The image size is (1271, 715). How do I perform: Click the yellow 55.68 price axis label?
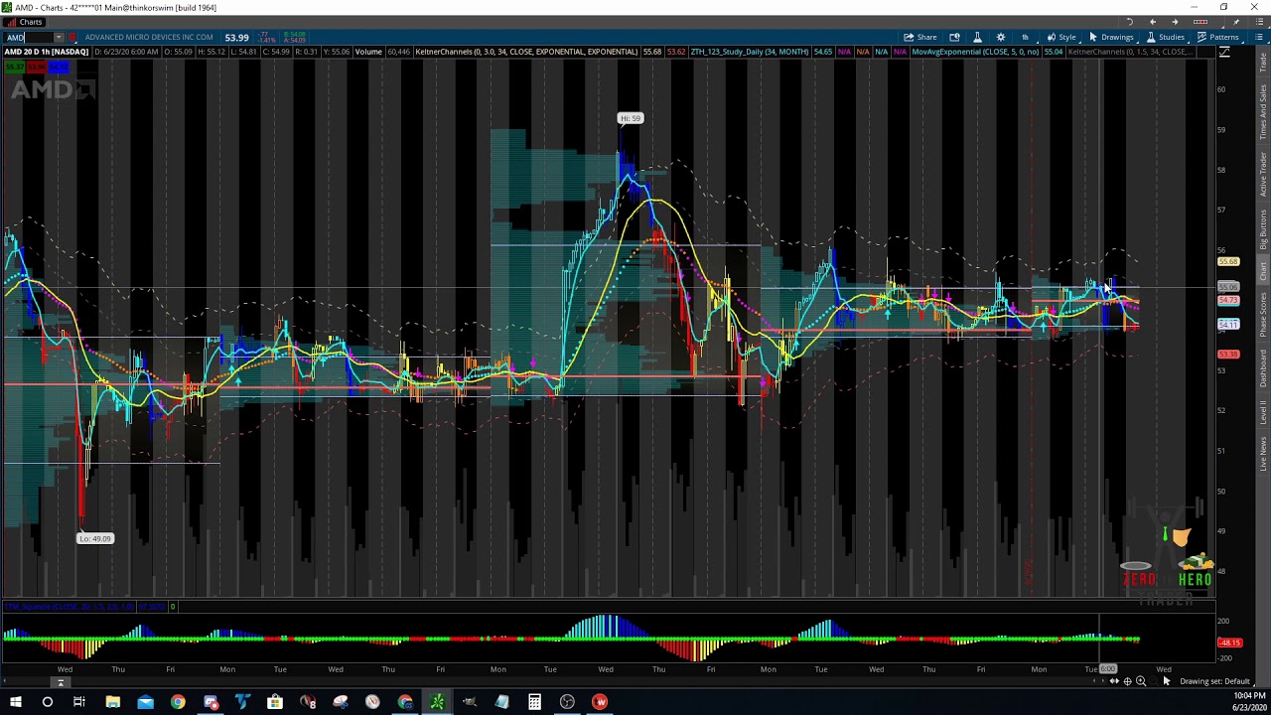coord(1228,262)
